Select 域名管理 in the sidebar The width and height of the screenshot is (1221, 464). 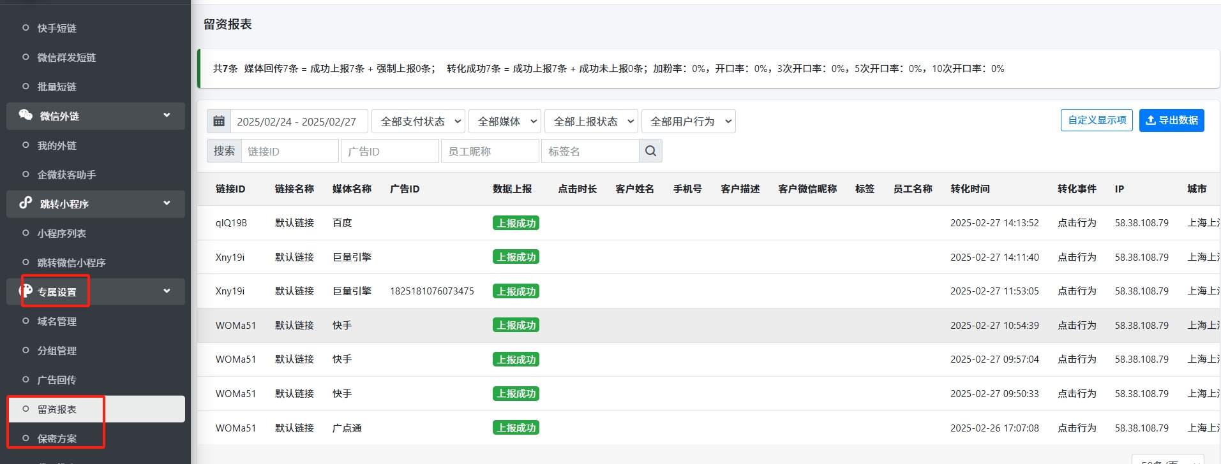tap(57, 321)
